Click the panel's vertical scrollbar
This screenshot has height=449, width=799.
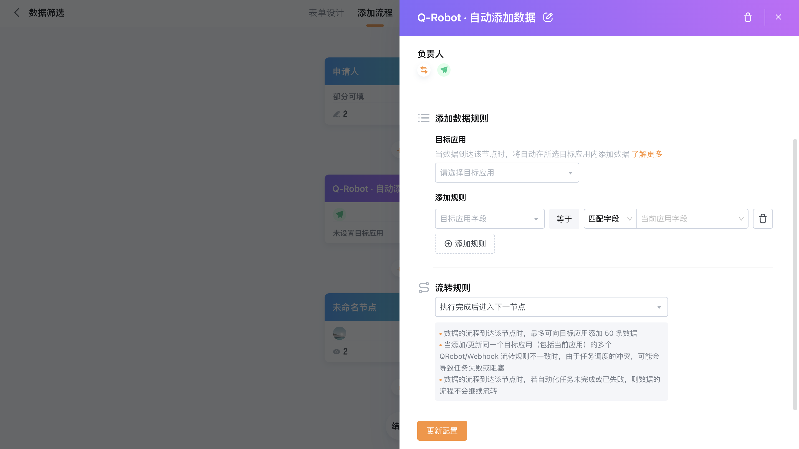pos(795,275)
